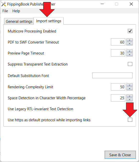Increase Rendering Complexity Limit value

(x=130, y=85)
